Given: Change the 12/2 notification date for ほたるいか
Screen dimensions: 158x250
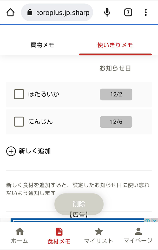Looking at the screenshot, I should (116, 95).
